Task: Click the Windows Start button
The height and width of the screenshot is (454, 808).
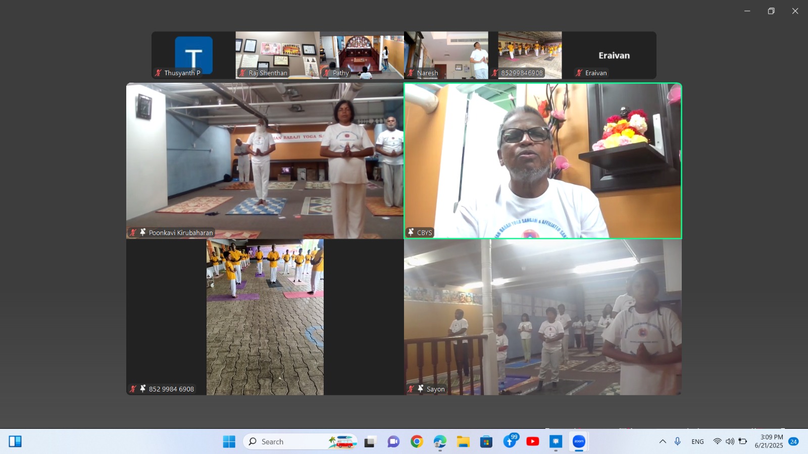Action: tap(229, 442)
